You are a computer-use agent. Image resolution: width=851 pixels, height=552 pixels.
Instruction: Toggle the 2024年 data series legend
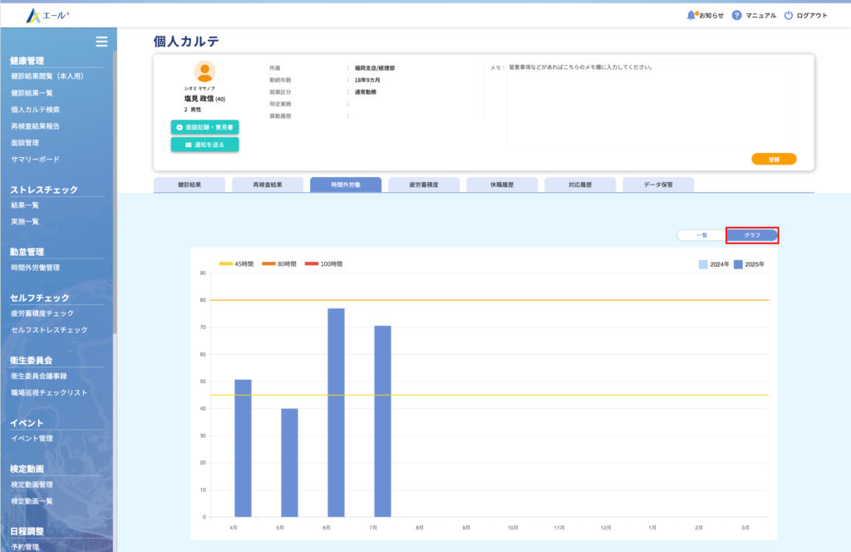[x=703, y=264]
